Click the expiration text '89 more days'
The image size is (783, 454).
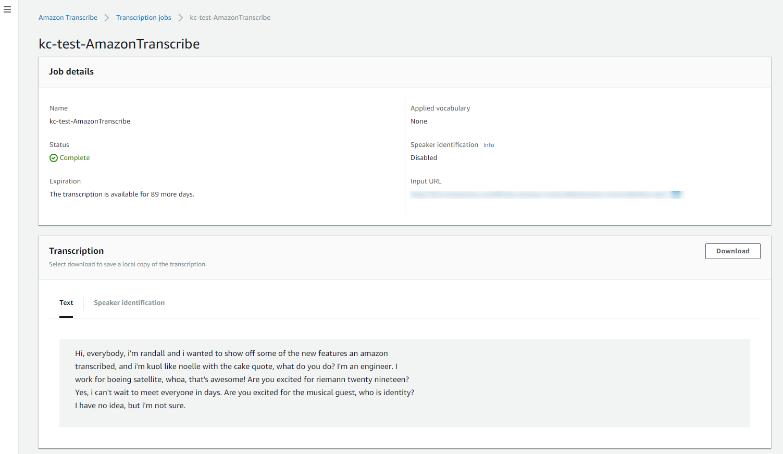tap(172, 194)
